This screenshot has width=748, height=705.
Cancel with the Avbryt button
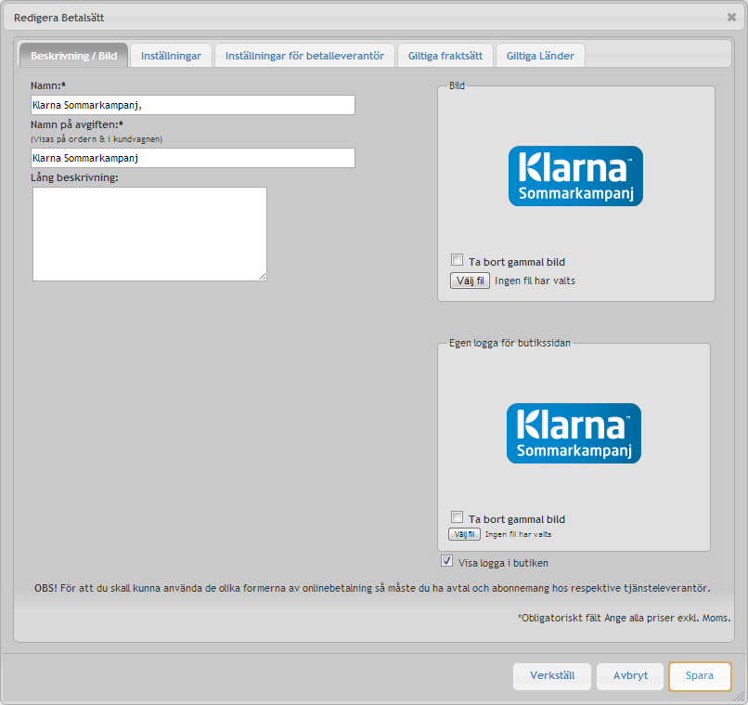coord(630,676)
